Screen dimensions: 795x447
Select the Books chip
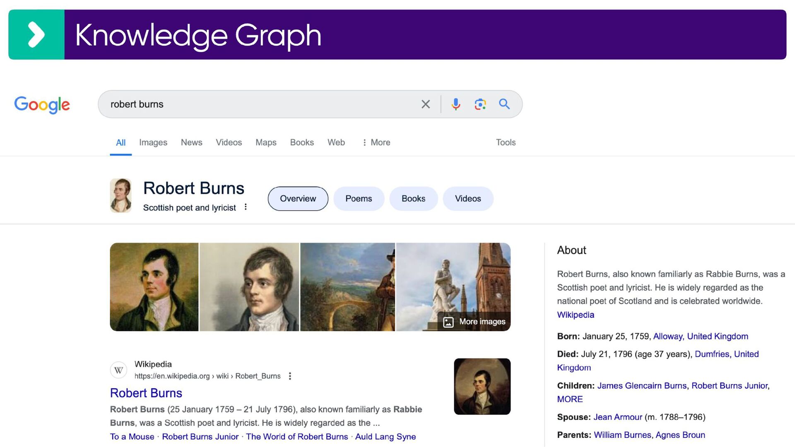tap(413, 199)
